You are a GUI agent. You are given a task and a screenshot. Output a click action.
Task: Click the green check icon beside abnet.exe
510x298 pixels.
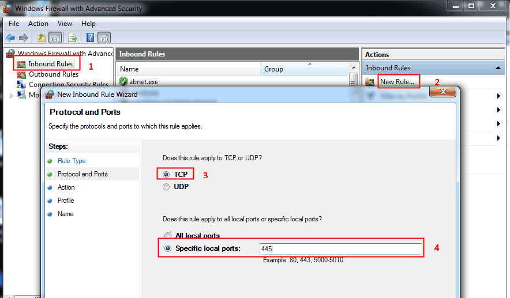[123, 81]
